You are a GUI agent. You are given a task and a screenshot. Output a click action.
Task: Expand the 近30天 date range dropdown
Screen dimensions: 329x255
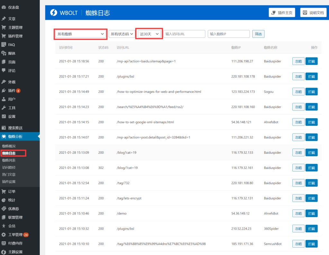tap(149, 34)
